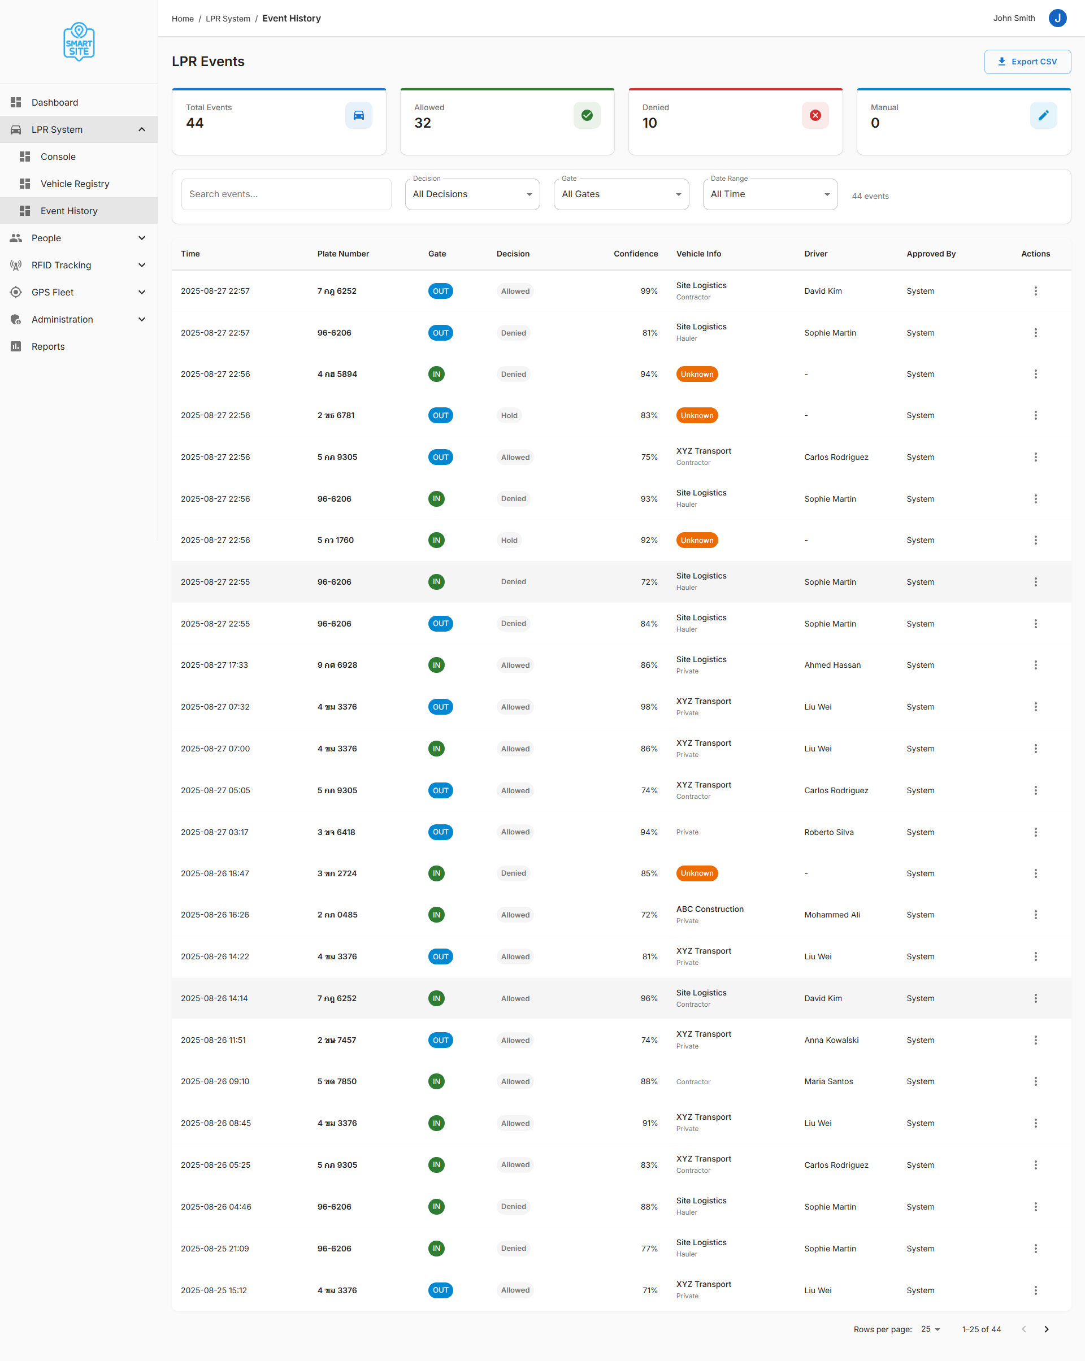
Task: Collapse the LPR System sidebar section
Action: coord(141,129)
